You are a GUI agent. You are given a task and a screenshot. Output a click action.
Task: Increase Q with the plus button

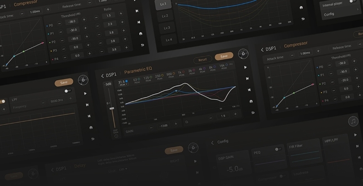coord(235,114)
